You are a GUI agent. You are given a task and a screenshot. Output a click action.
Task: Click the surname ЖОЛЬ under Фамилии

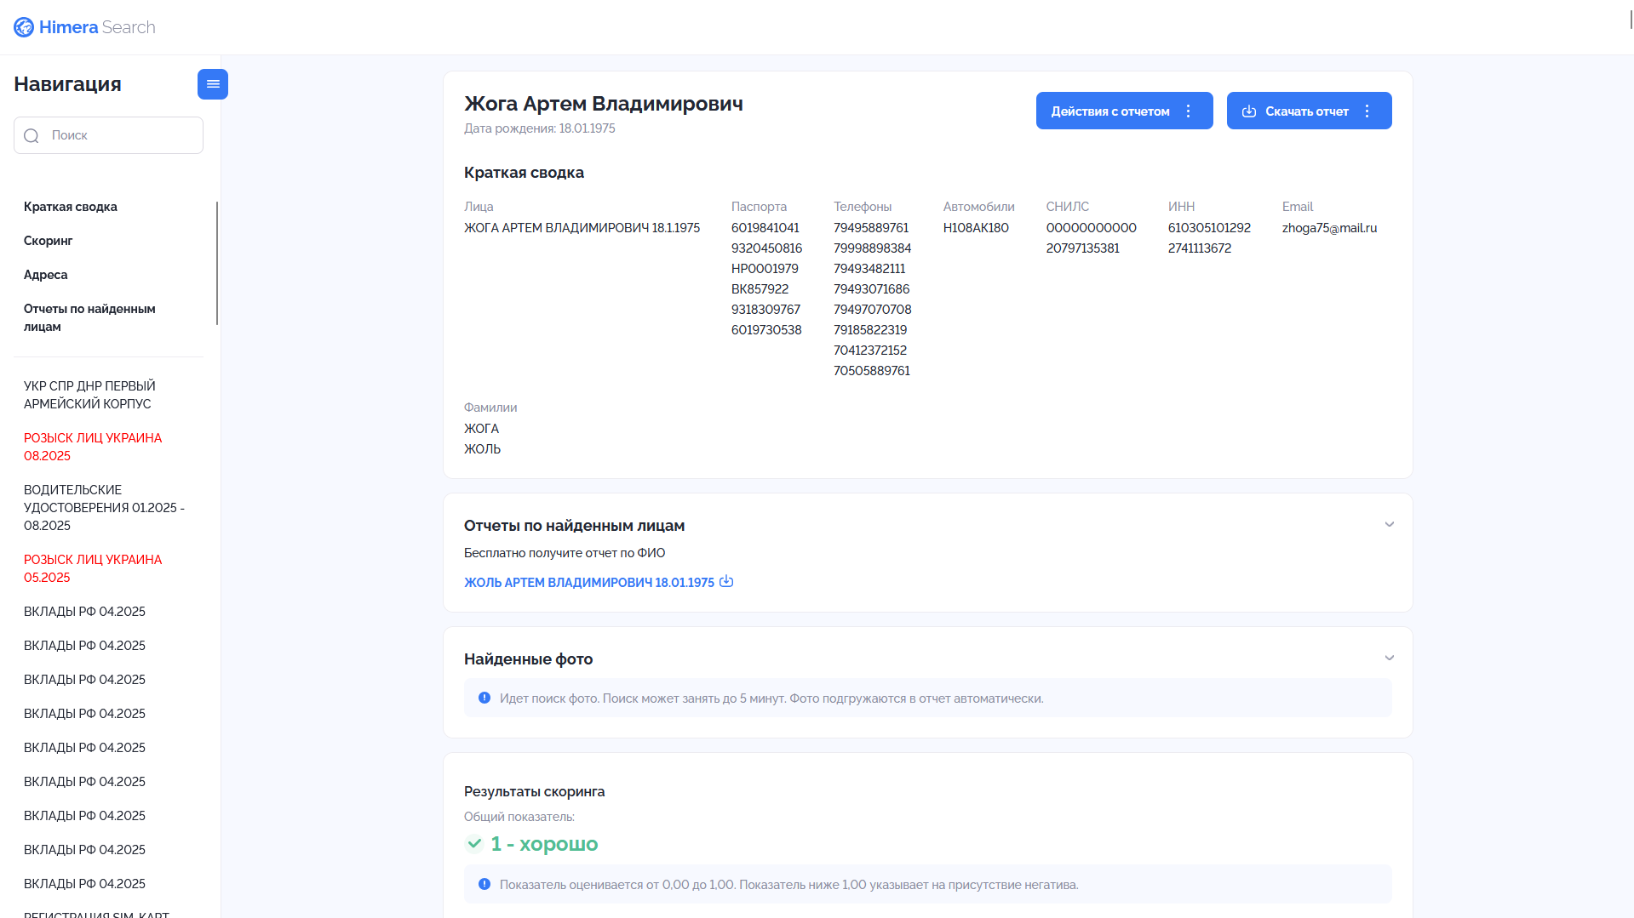(482, 449)
